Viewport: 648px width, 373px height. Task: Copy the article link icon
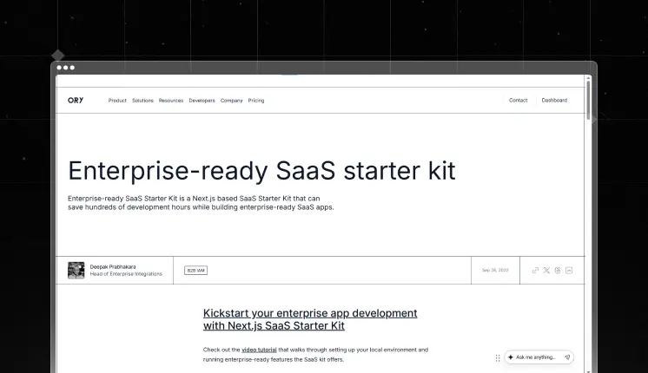pos(535,271)
